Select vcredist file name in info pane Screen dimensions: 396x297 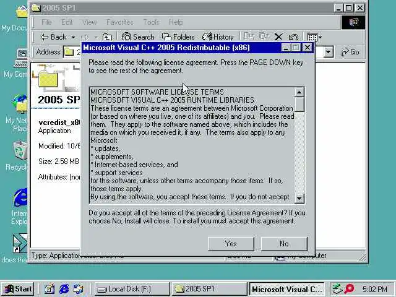(x=59, y=123)
